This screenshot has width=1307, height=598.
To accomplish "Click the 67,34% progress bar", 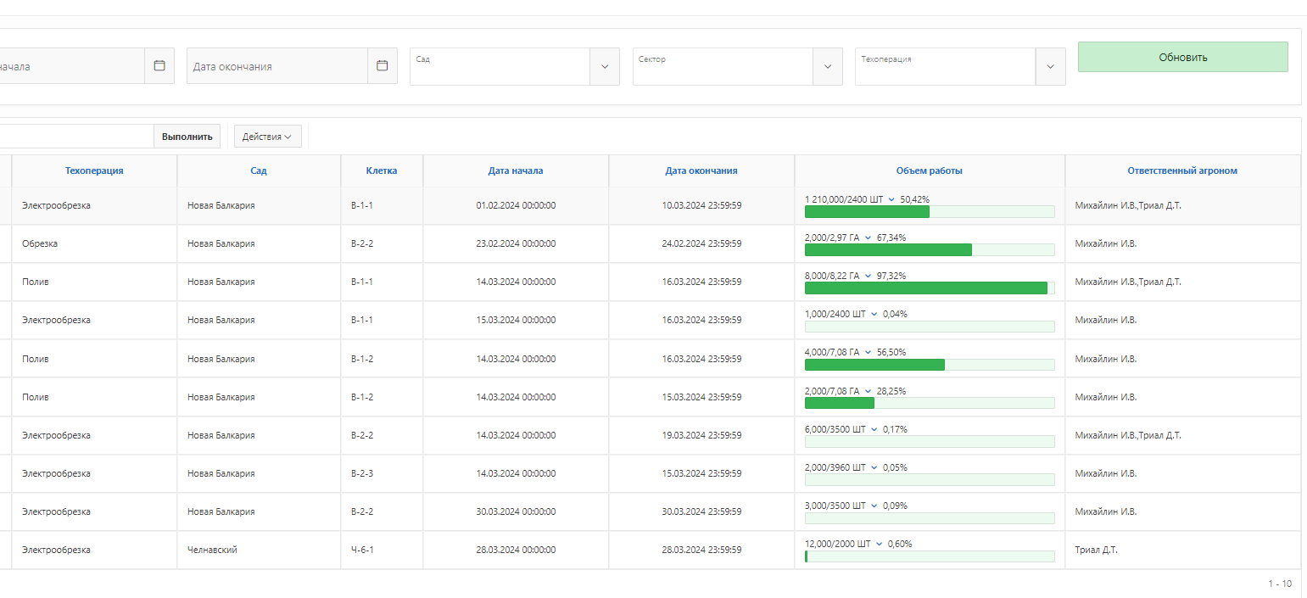I will pyautogui.click(x=930, y=249).
